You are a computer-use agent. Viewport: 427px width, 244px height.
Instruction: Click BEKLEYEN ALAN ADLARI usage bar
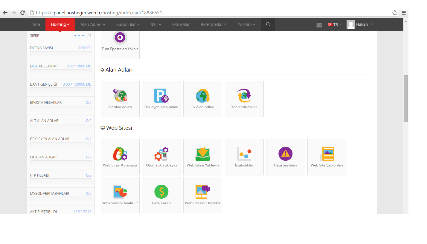click(61, 145)
